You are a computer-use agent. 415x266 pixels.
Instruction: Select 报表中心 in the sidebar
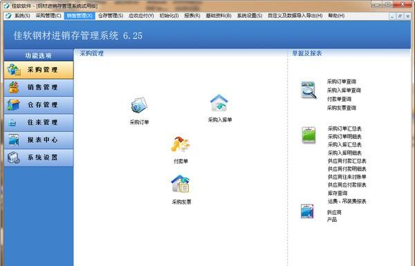coord(39,140)
